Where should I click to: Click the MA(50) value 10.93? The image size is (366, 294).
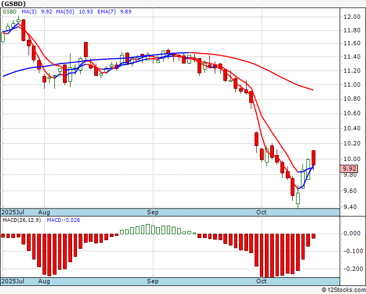(86, 12)
